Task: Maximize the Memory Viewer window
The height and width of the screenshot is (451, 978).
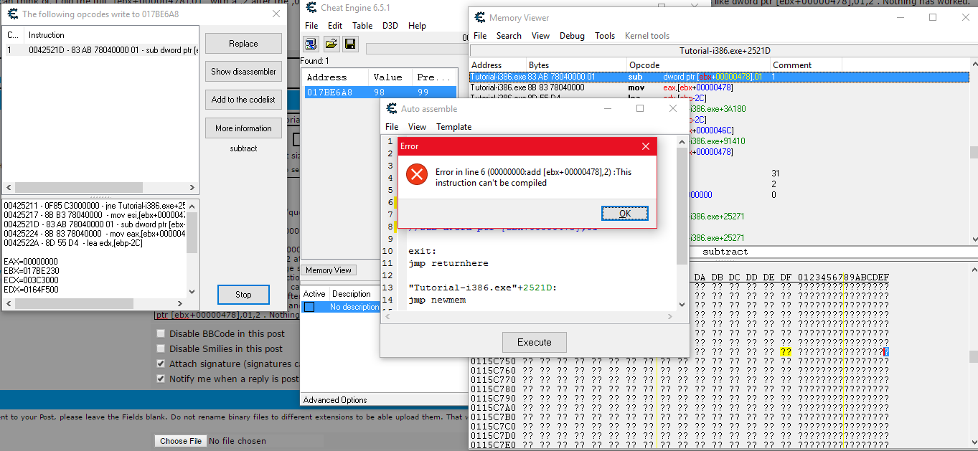Action: 933,17
